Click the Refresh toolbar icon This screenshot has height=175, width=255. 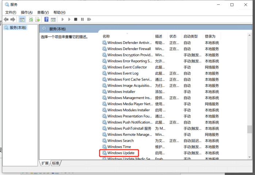31,19
